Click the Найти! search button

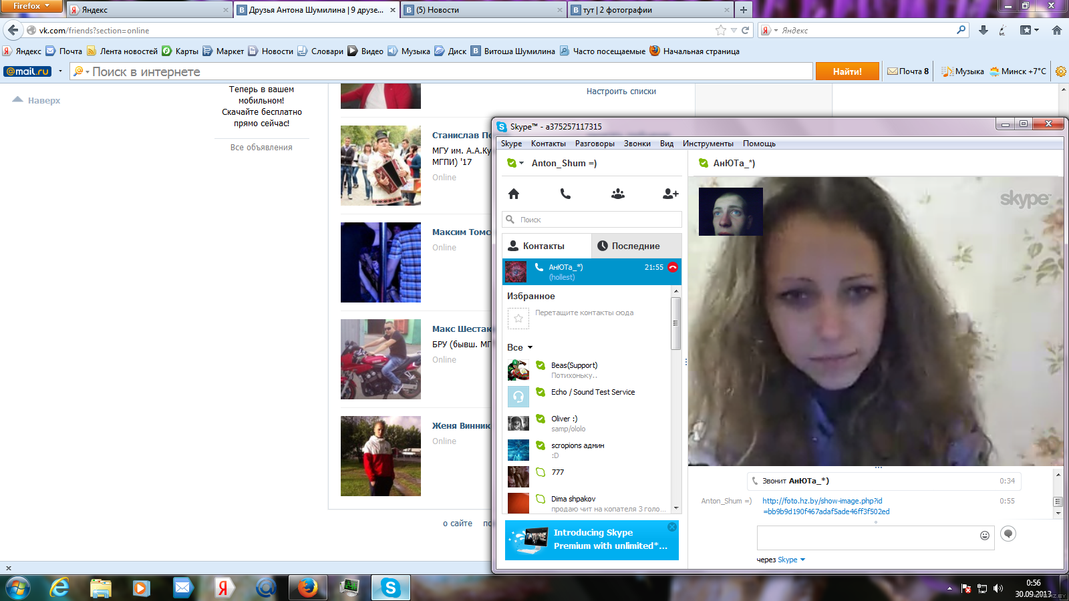[x=847, y=71]
